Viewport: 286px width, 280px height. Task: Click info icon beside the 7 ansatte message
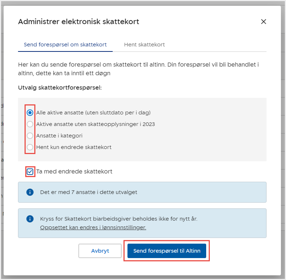coord(30,192)
